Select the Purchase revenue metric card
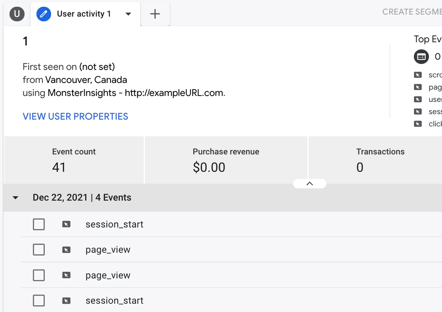The height and width of the screenshot is (312, 442). pyautogui.click(x=226, y=160)
